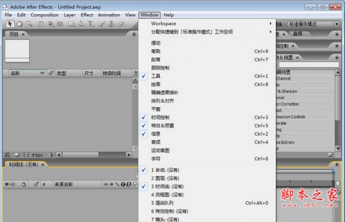Click the motion blur switch in timeline header
The image size is (345, 222).
click(x=135, y=184)
